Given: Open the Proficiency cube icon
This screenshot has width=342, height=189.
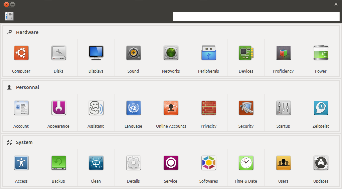Looking at the screenshot, I should tap(283, 53).
